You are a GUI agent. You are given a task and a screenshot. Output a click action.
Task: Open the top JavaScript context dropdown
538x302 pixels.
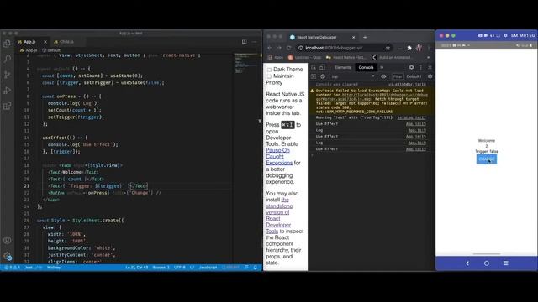[352, 76]
